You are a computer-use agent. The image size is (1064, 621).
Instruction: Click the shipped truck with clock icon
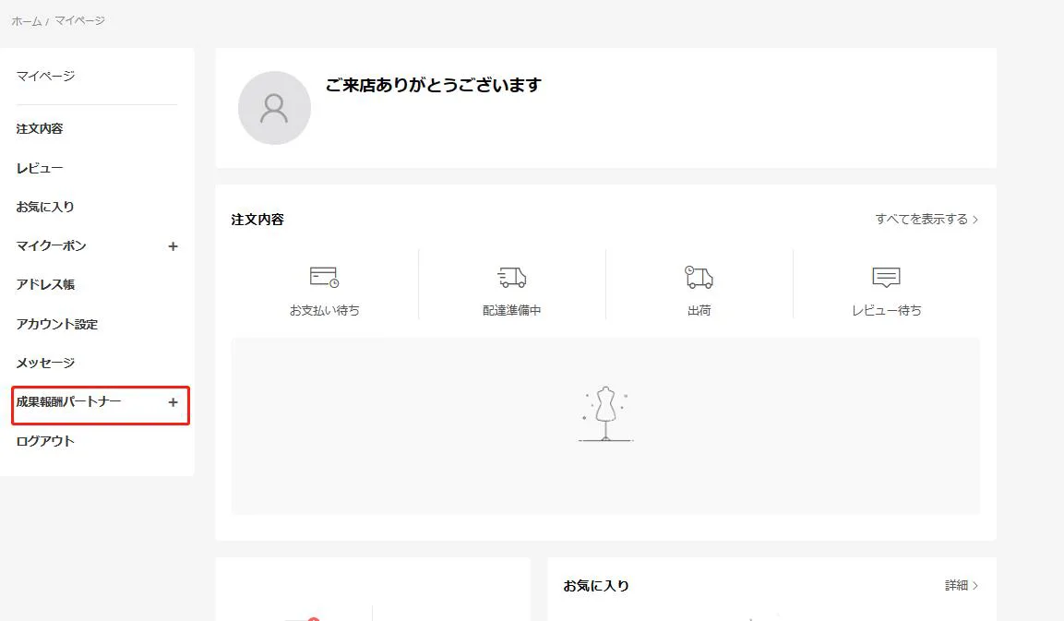tap(699, 277)
